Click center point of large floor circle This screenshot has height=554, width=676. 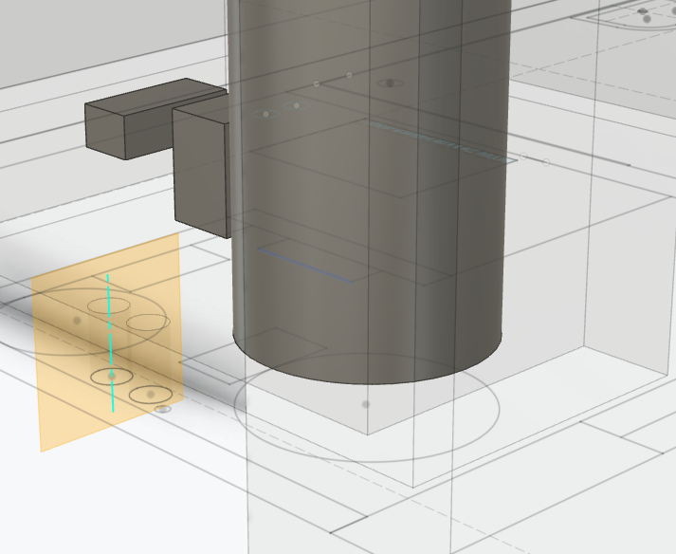(366, 404)
